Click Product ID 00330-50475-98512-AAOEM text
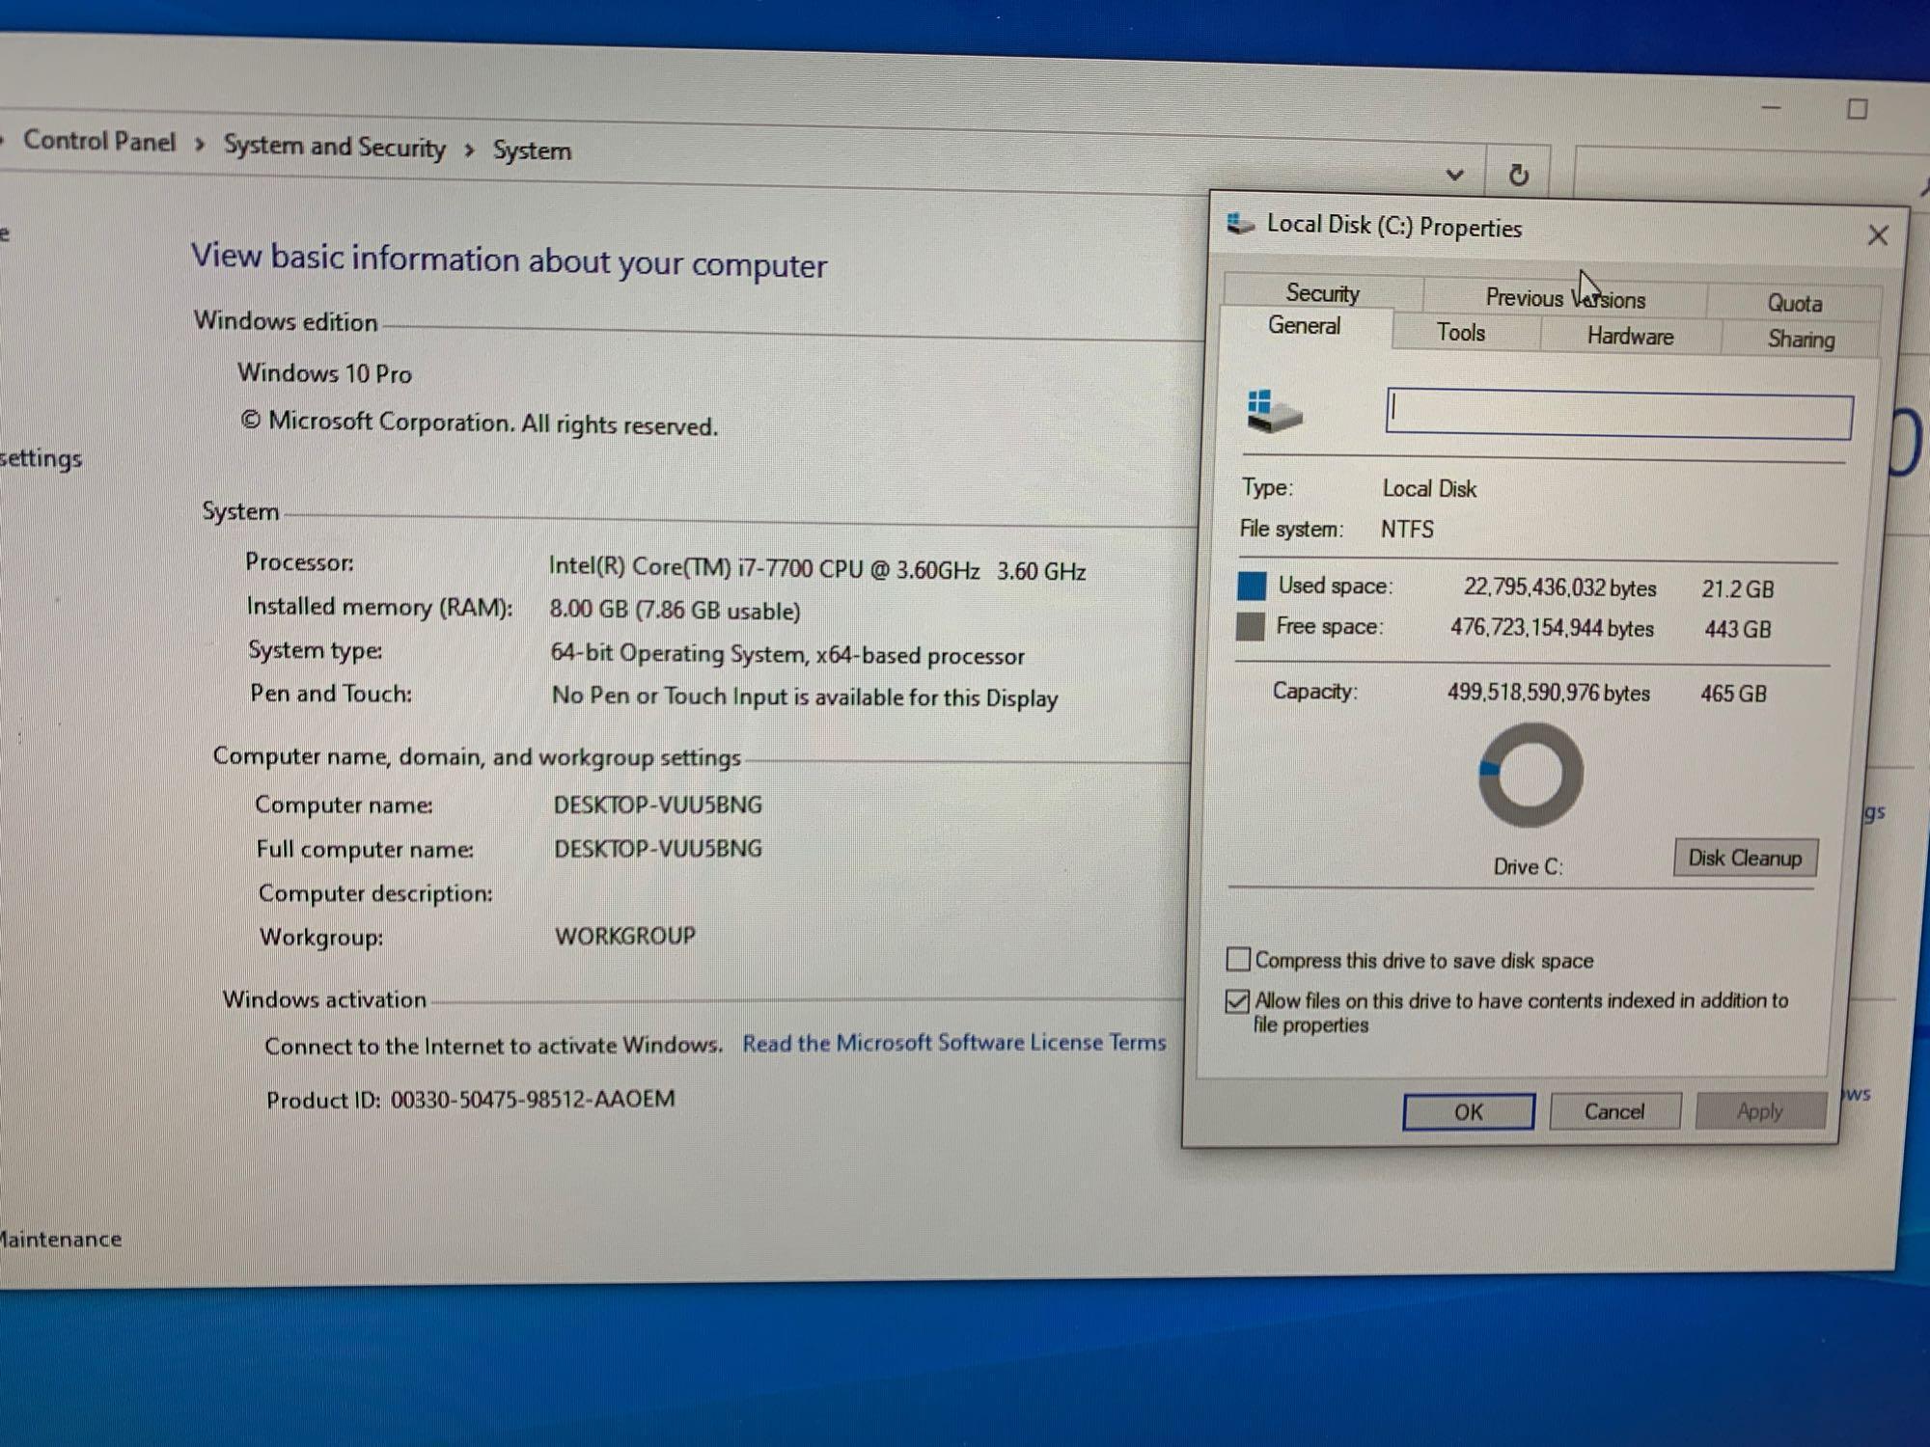This screenshot has width=1930, height=1447. click(471, 1100)
